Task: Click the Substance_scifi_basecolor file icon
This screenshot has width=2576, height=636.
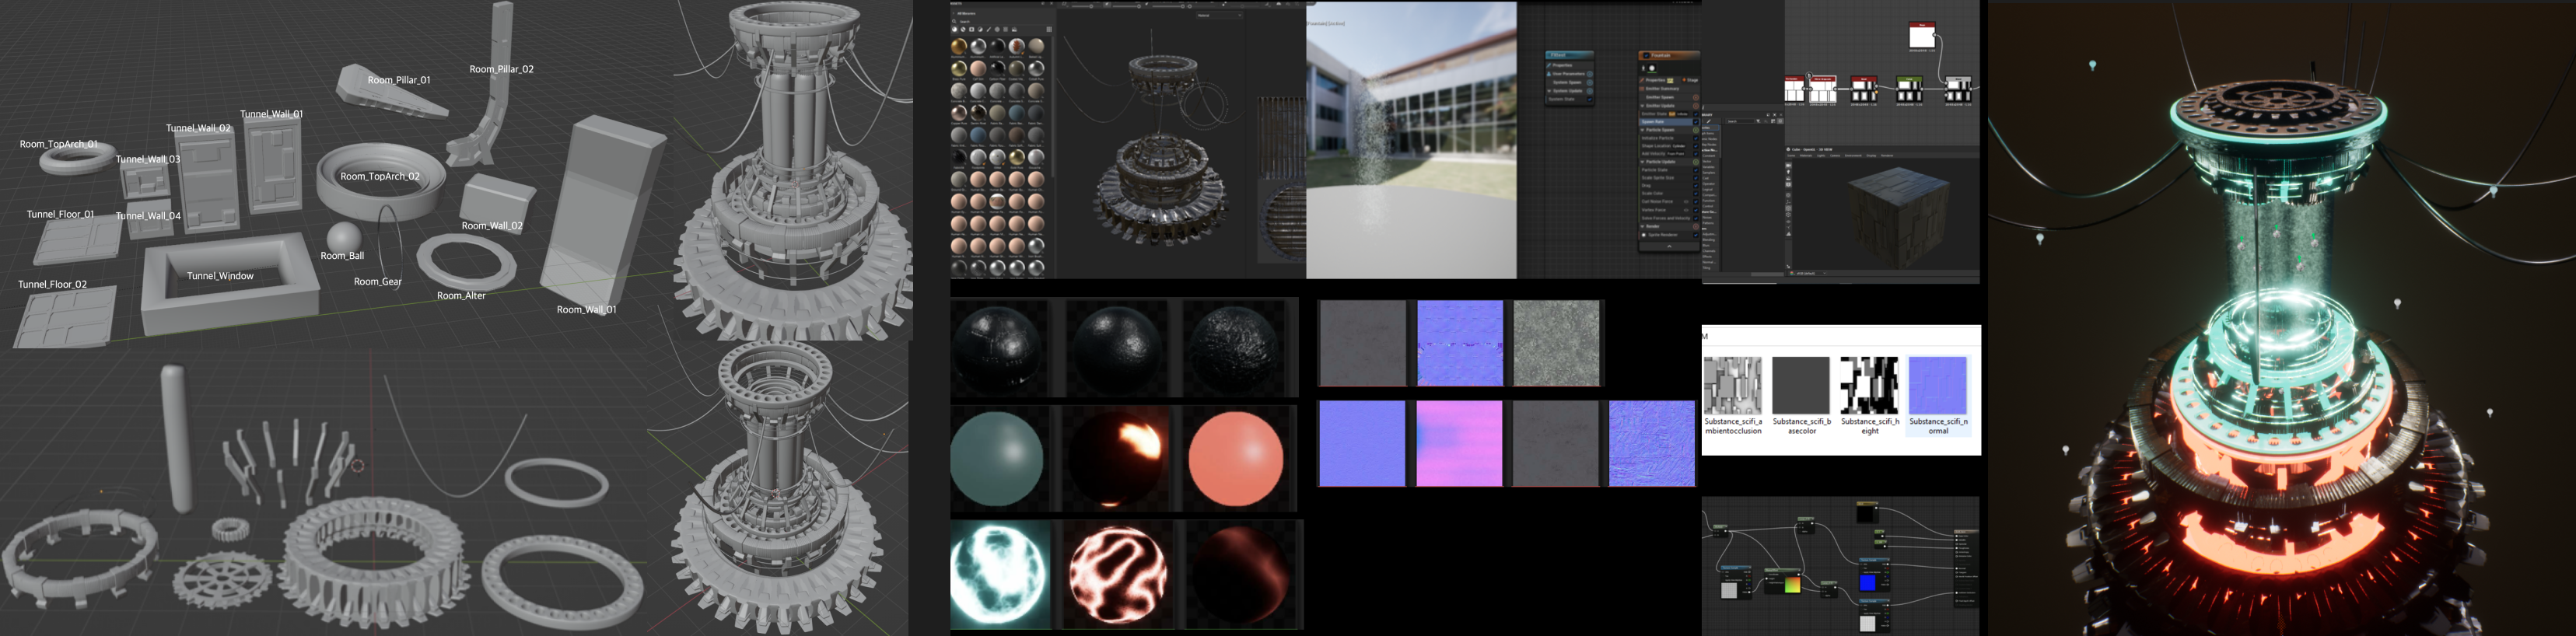Action: click(1801, 386)
